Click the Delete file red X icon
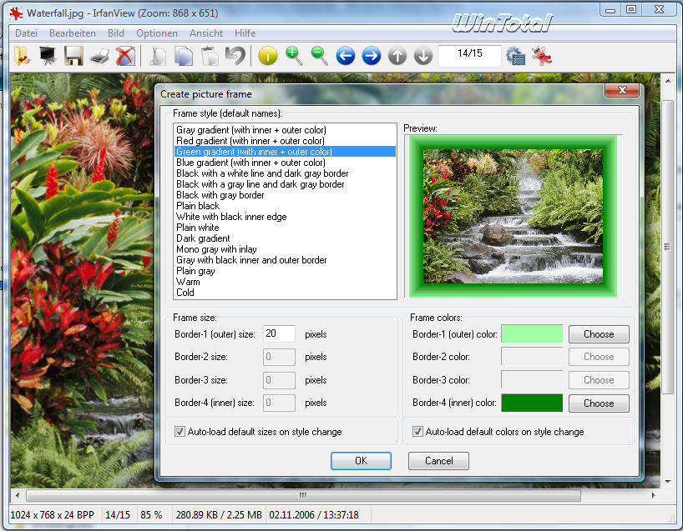 [124, 56]
